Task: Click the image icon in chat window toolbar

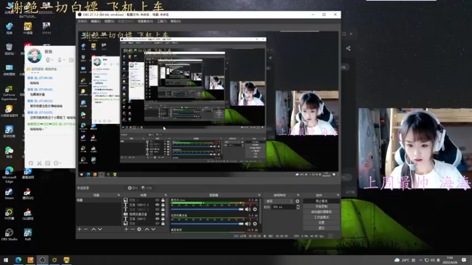Action: (48, 163)
